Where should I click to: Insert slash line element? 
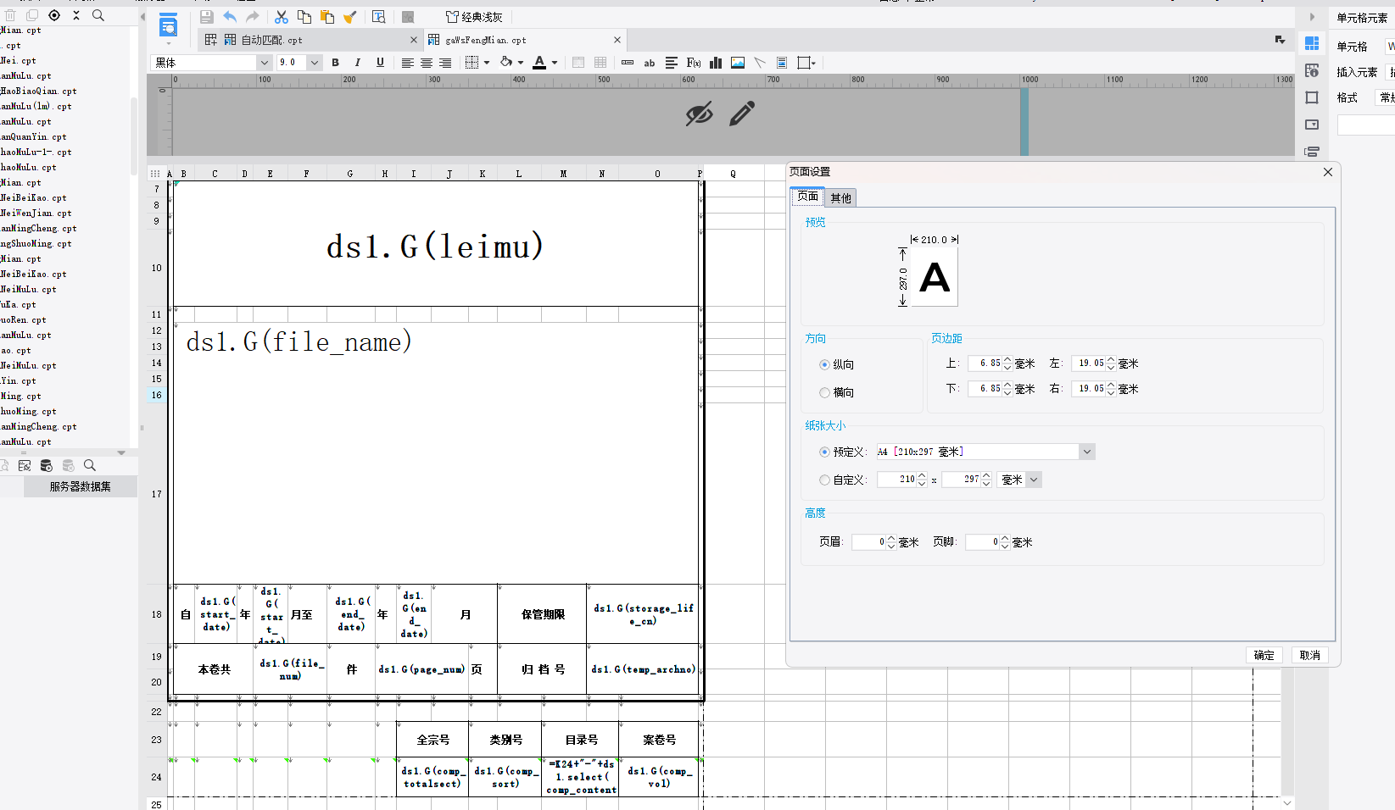[760, 63]
